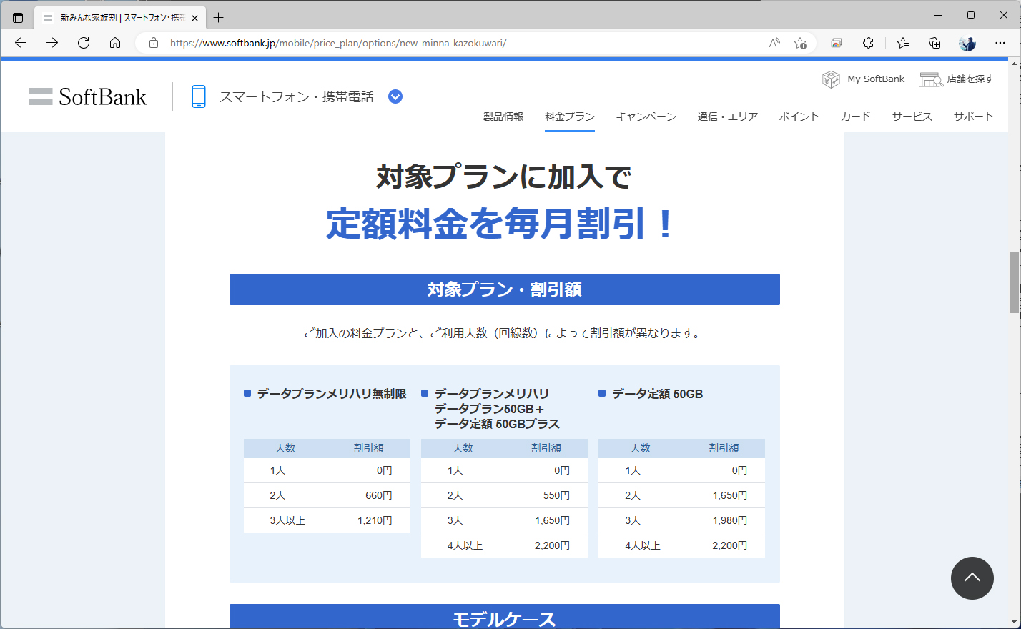Click the サポート link
The image size is (1021, 629).
pos(973,116)
